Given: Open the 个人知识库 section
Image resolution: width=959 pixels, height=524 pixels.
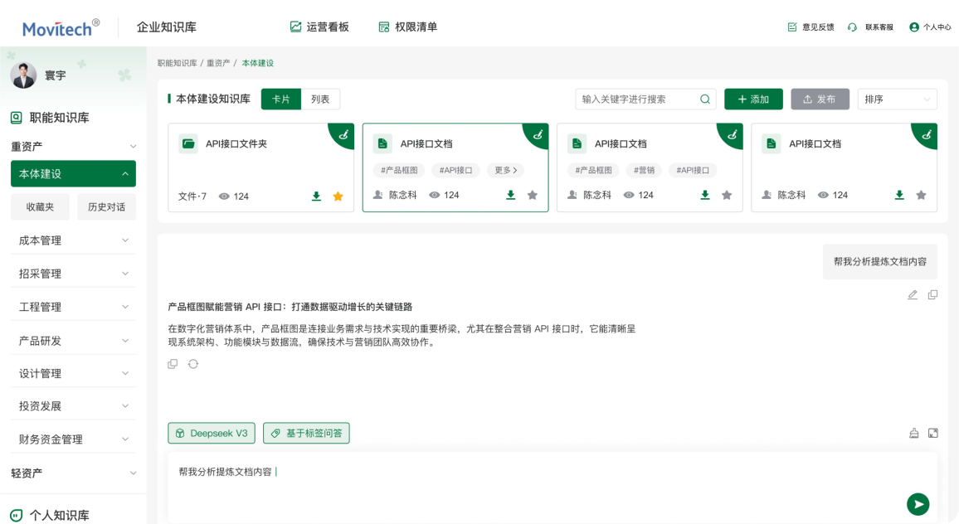Looking at the screenshot, I should coord(50,516).
